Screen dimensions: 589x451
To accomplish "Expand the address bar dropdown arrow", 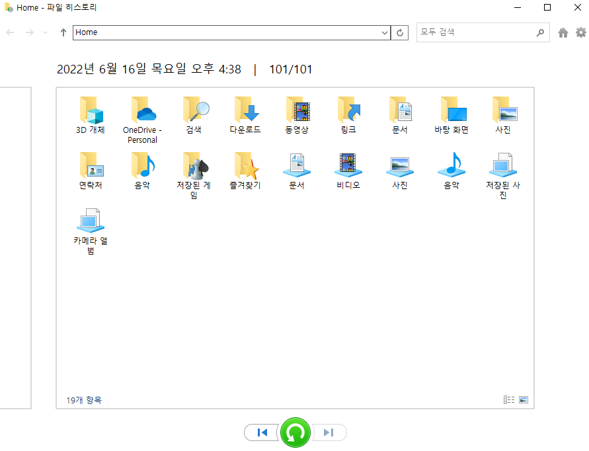I will click(384, 32).
